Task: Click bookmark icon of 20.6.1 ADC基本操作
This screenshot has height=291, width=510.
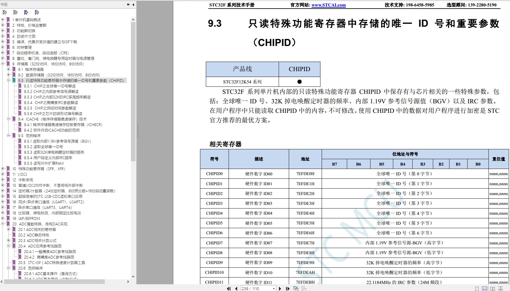Action: click(20, 274)
